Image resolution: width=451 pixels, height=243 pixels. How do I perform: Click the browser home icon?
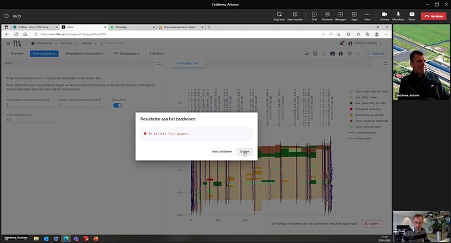25,34
